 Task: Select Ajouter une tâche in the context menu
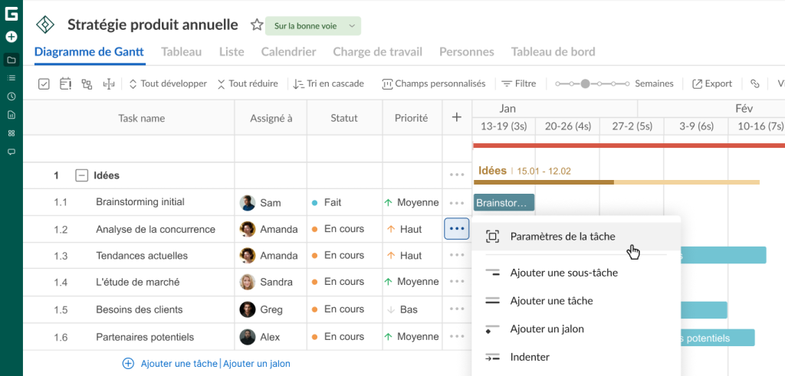click(576, 301)
